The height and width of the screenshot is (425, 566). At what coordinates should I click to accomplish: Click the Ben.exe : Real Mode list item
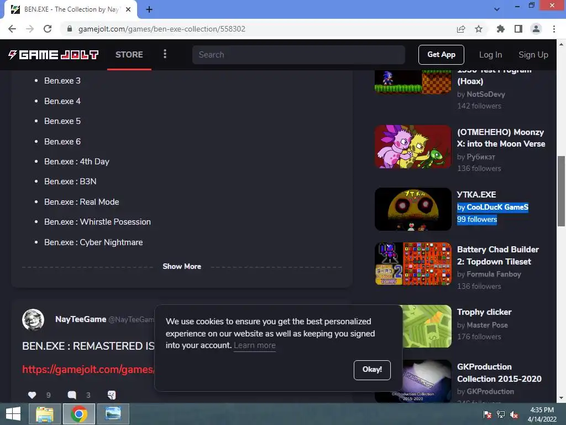pos(82,202)
